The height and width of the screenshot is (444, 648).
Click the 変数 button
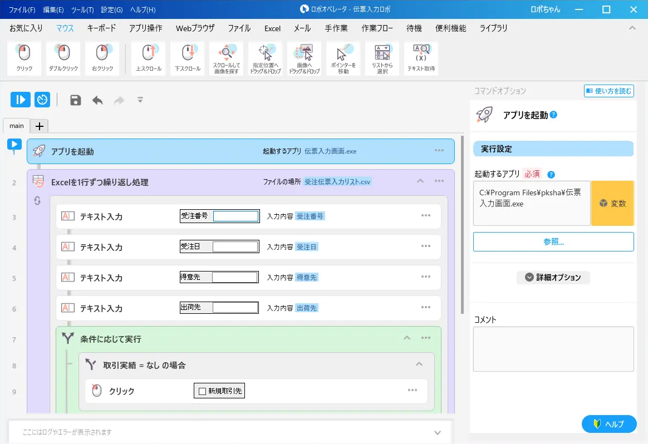[x=612, y=203]
